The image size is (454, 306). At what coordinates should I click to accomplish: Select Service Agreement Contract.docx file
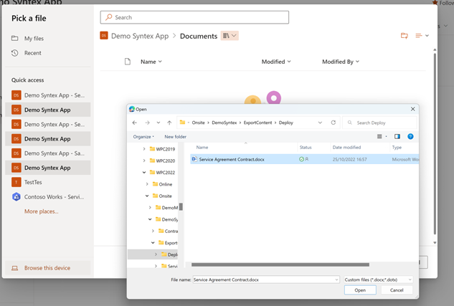(231, 159)
